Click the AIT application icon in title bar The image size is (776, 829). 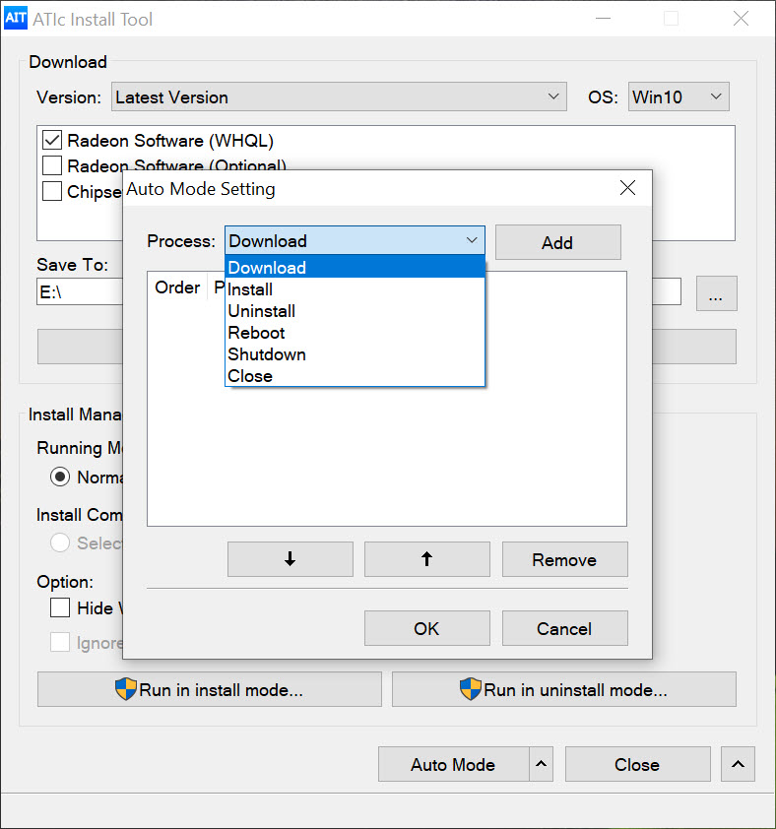(x=16, y=19)
